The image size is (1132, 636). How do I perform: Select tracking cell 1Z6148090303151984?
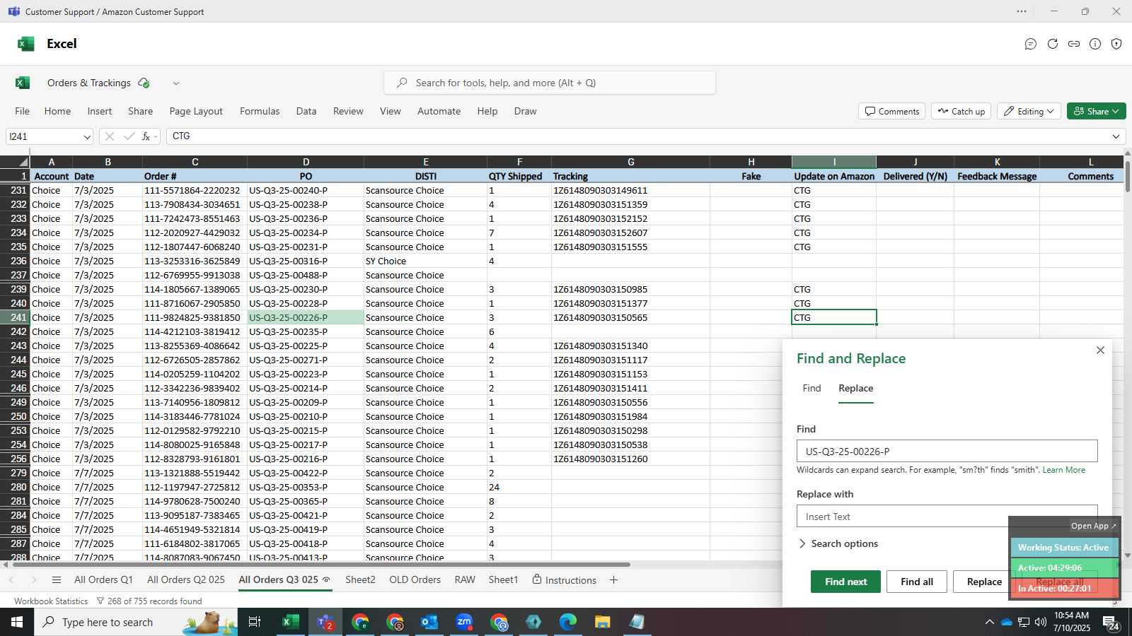pos(630,416)
